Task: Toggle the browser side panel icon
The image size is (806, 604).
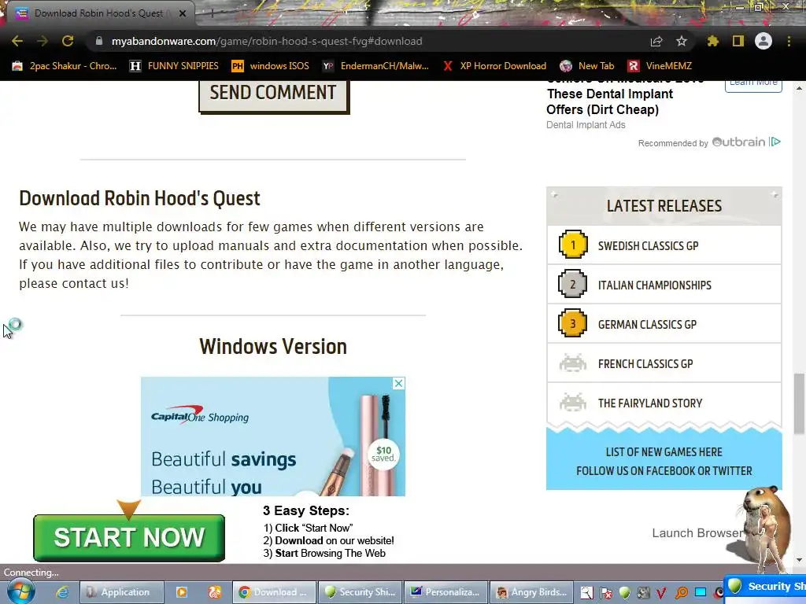Action: 738,41
